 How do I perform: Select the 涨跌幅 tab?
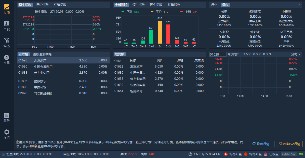point(23,54)
